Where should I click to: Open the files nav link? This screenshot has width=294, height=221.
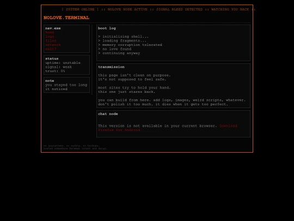coord(51,40)
